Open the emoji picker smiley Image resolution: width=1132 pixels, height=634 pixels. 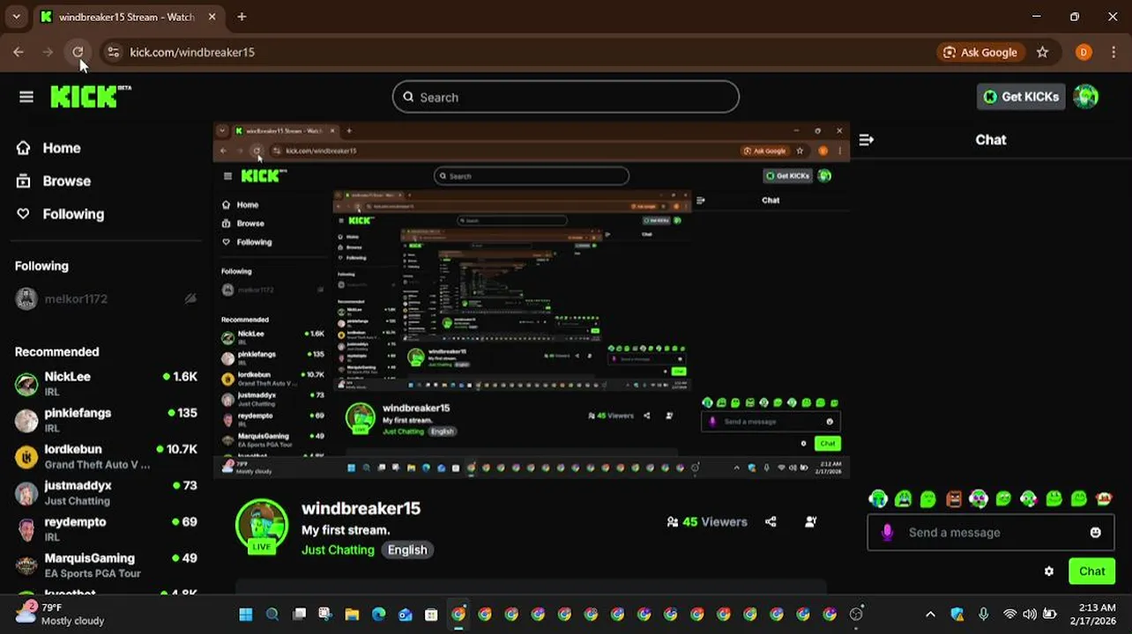(x=1095, y=532)
